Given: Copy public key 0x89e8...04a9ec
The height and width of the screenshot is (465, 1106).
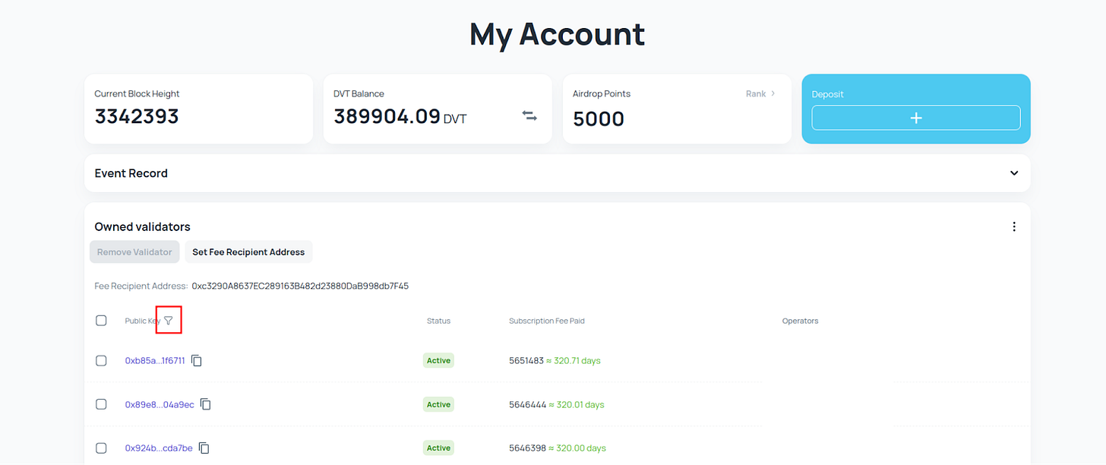Looking at the screenshot, I should coord(205,404).
